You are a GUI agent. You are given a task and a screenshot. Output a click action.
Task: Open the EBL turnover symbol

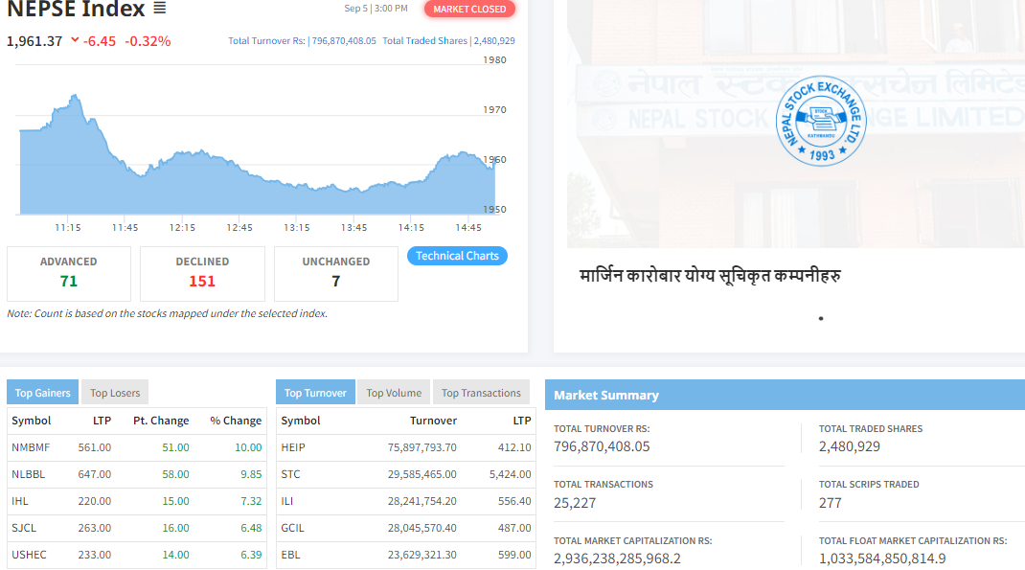click(290, 555)
